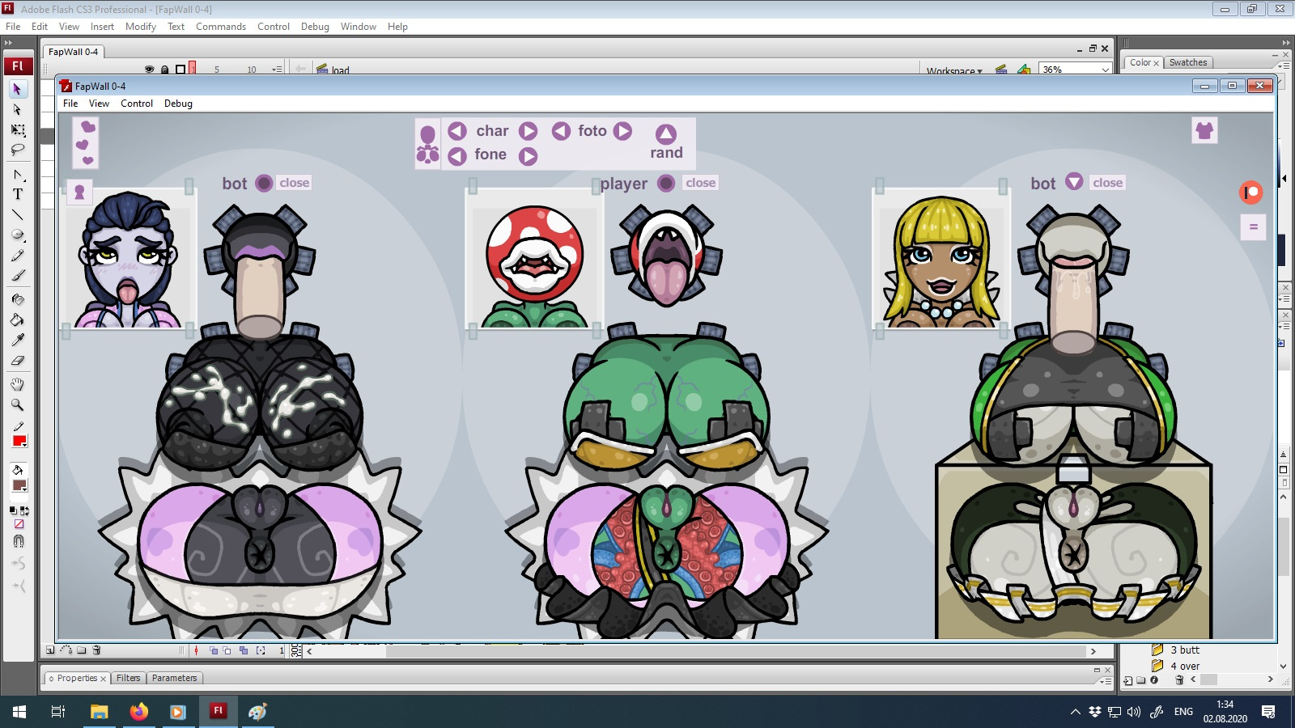The image size is (1295, 728).
Task: Toggle the player circle button
Action: (666, 183)
